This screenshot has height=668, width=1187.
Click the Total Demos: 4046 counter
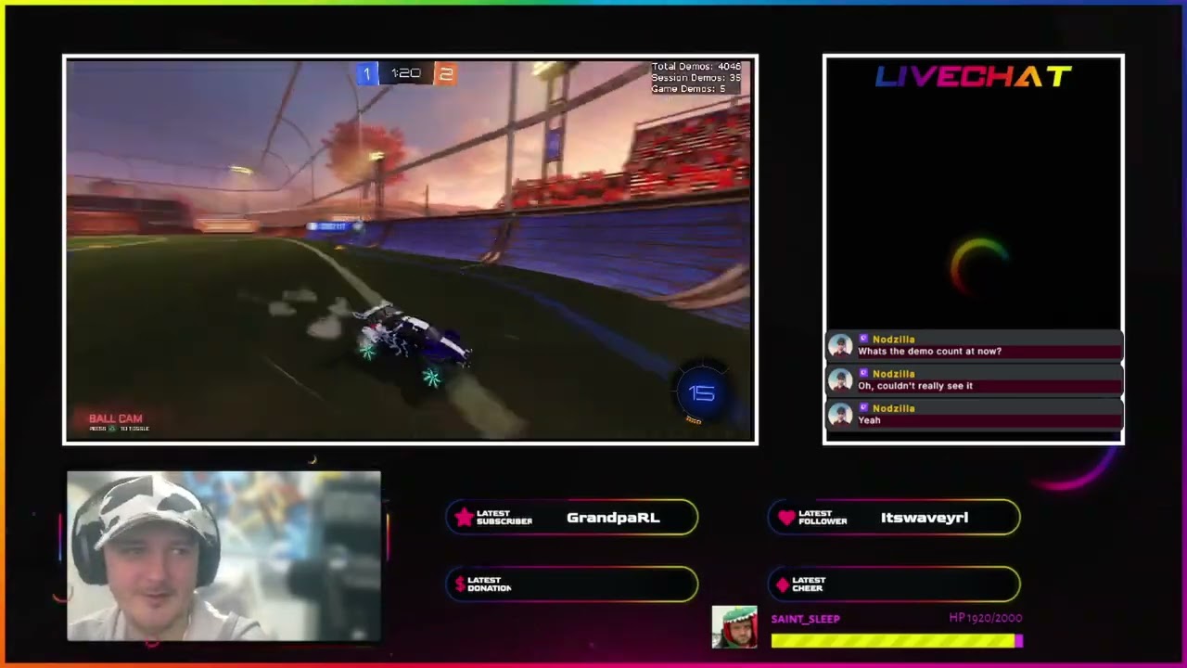coord(696,67)
